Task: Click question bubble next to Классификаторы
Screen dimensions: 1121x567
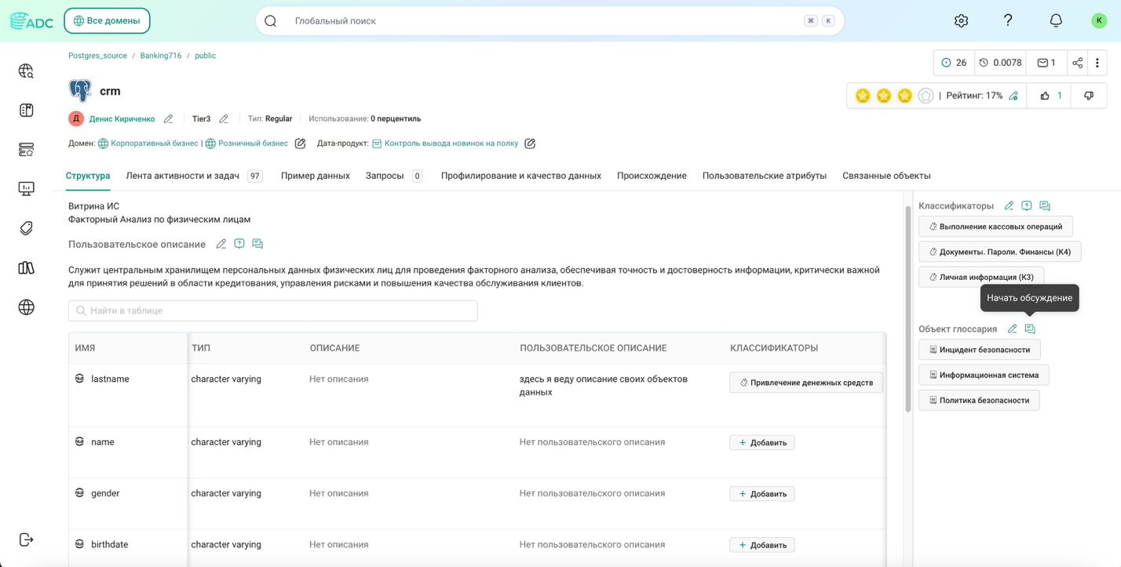Action: (1027, 205)
